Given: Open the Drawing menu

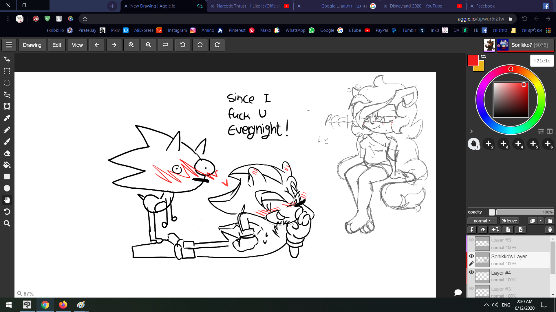Looking at the screenshot, I should 32,45.
